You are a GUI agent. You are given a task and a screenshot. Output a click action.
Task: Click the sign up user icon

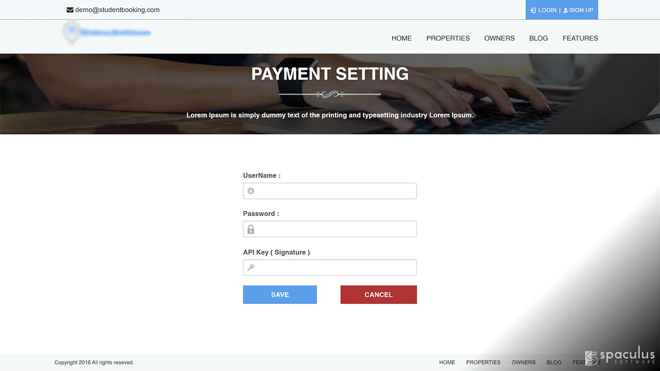pyautogui.click(x=566, y=10)
